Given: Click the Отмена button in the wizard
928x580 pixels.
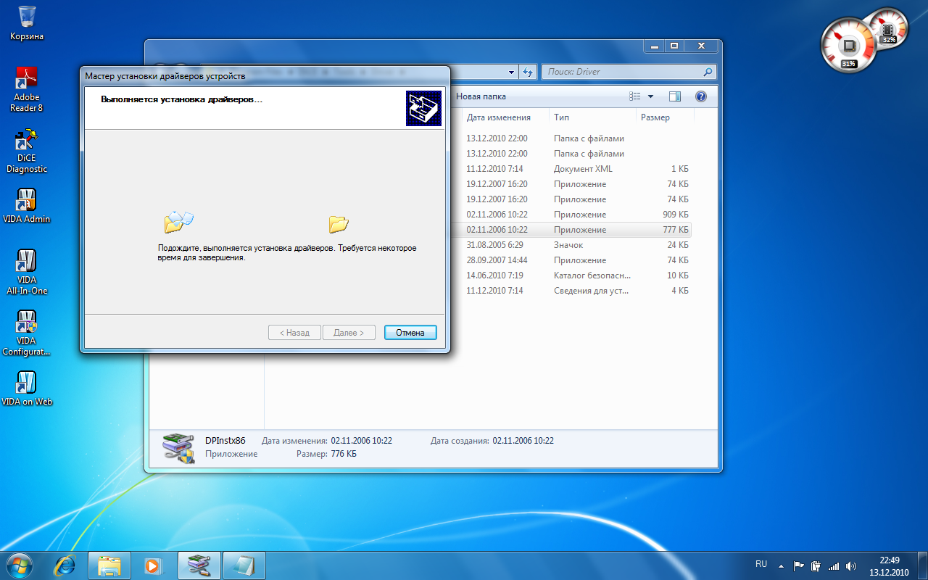Looking at the screenshot, I should pyautogui.click(x=410, y=333).
